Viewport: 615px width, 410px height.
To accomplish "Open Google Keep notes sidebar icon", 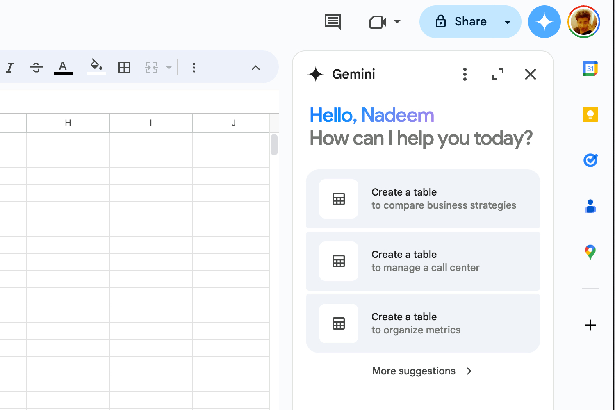I will tap(590, 114).
